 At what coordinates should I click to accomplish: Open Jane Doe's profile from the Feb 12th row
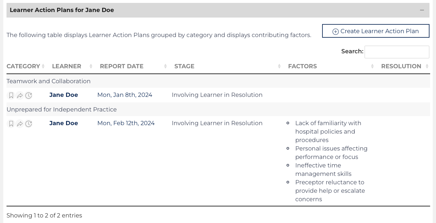click(x=63, y=123)
